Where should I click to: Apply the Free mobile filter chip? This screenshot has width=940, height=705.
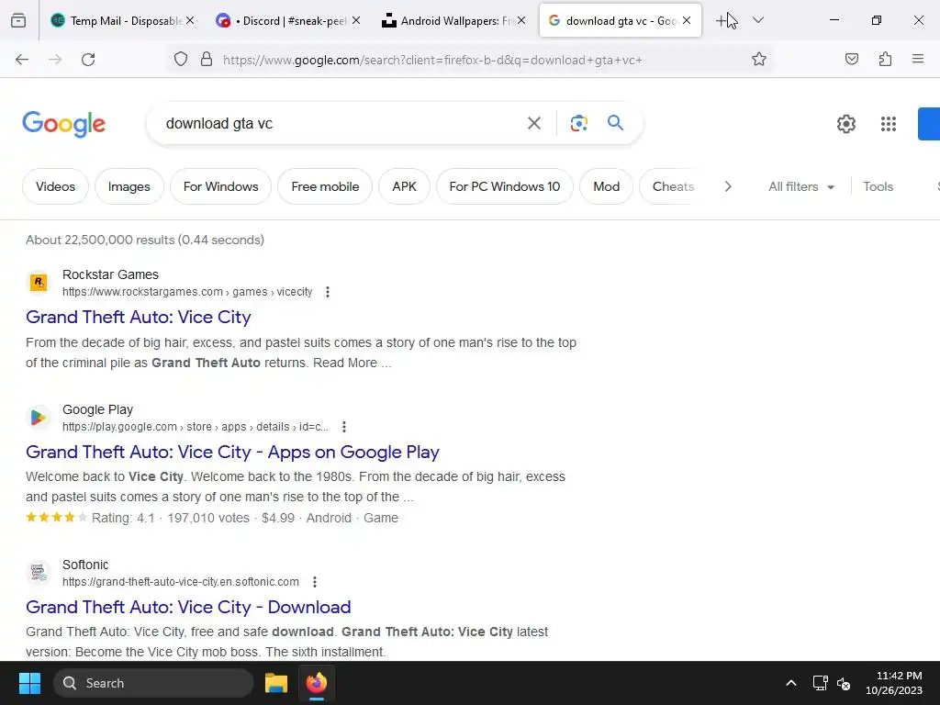(x=325, y=186)
